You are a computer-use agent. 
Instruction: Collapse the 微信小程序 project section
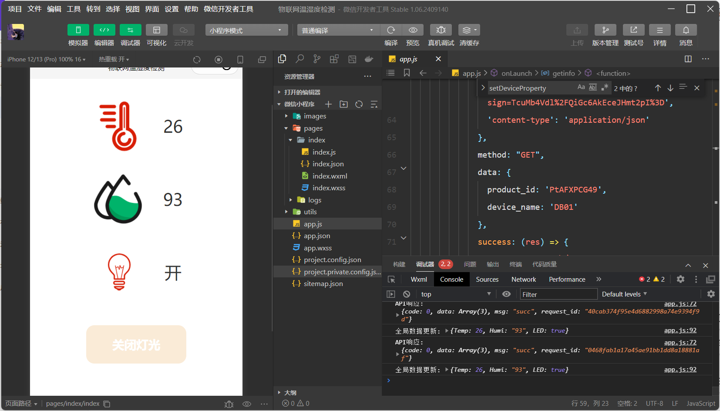[299, 104]
